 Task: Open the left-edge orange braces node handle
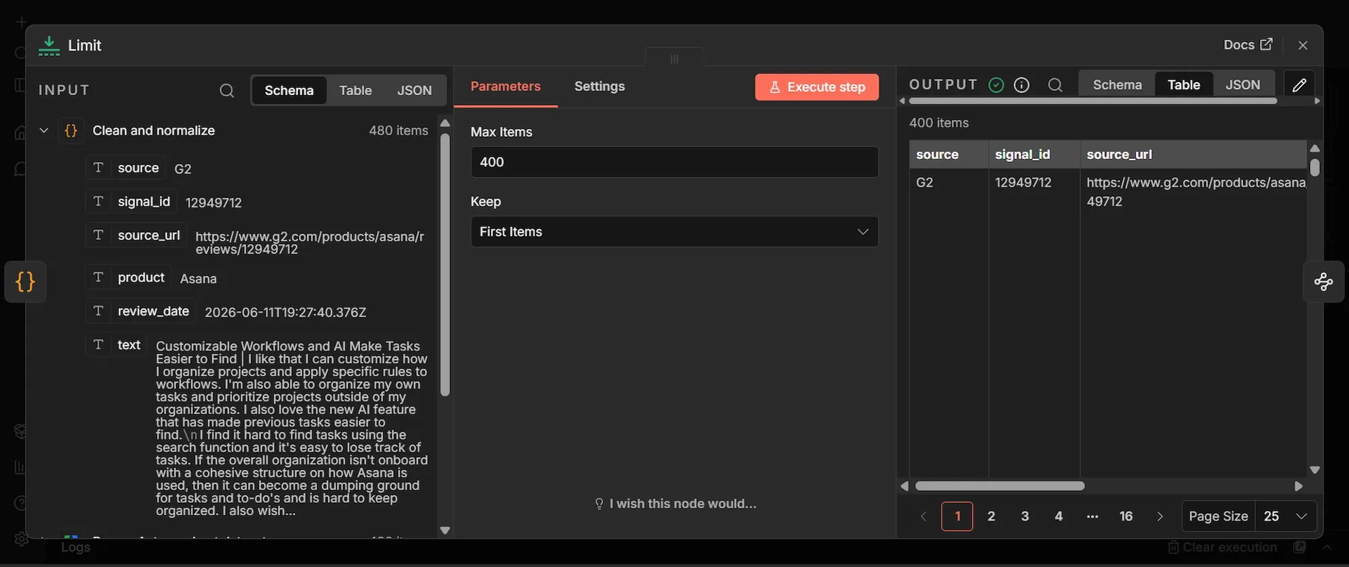(x=25, y=282)
